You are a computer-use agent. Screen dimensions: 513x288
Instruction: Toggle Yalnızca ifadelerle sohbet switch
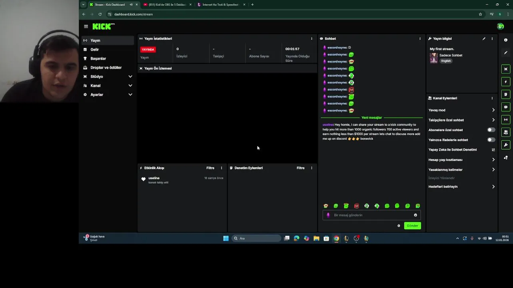[x=491, y=140]
